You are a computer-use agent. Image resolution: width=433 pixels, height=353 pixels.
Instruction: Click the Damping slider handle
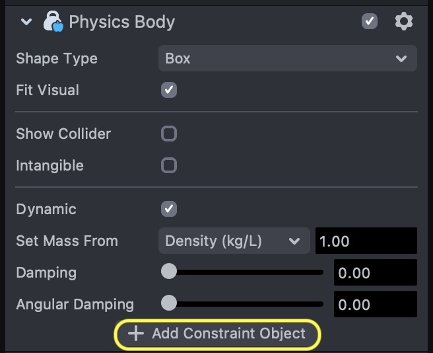(x=169, y=271)
